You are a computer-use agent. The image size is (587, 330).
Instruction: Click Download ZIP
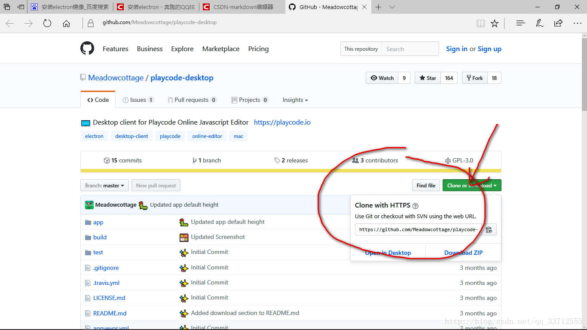(x=463, y=253)
